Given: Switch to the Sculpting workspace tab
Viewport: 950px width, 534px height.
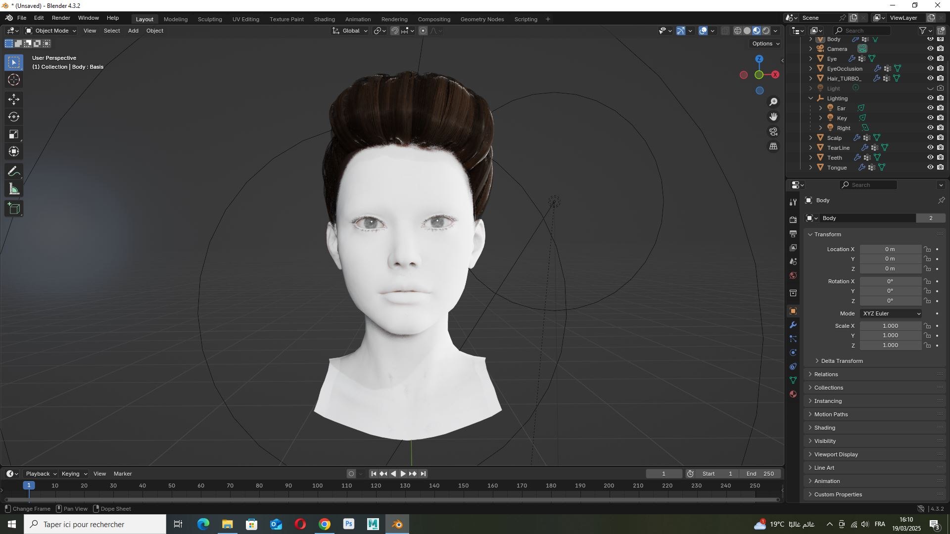Looking at the screenshot, I should pyautogui.click(x=210, y=19).
